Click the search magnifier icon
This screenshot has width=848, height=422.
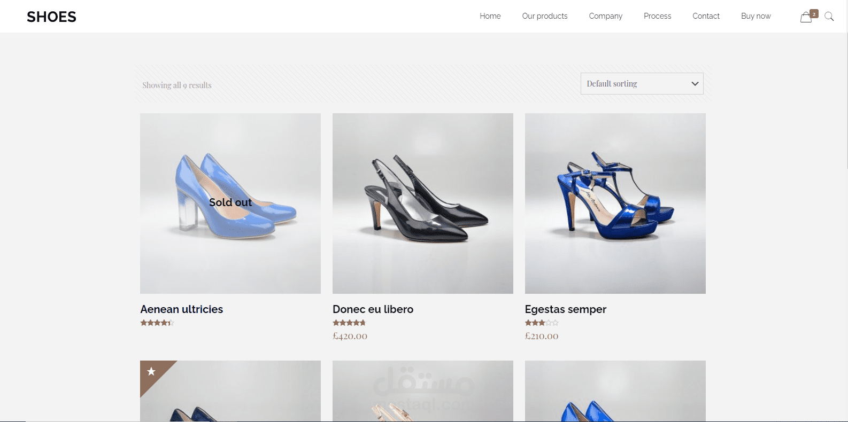(x=829, y=17)
